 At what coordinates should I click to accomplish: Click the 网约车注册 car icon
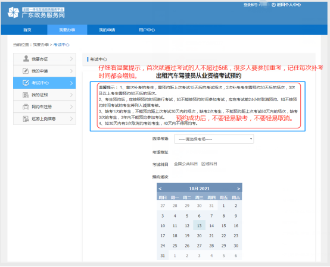[26, 106]
